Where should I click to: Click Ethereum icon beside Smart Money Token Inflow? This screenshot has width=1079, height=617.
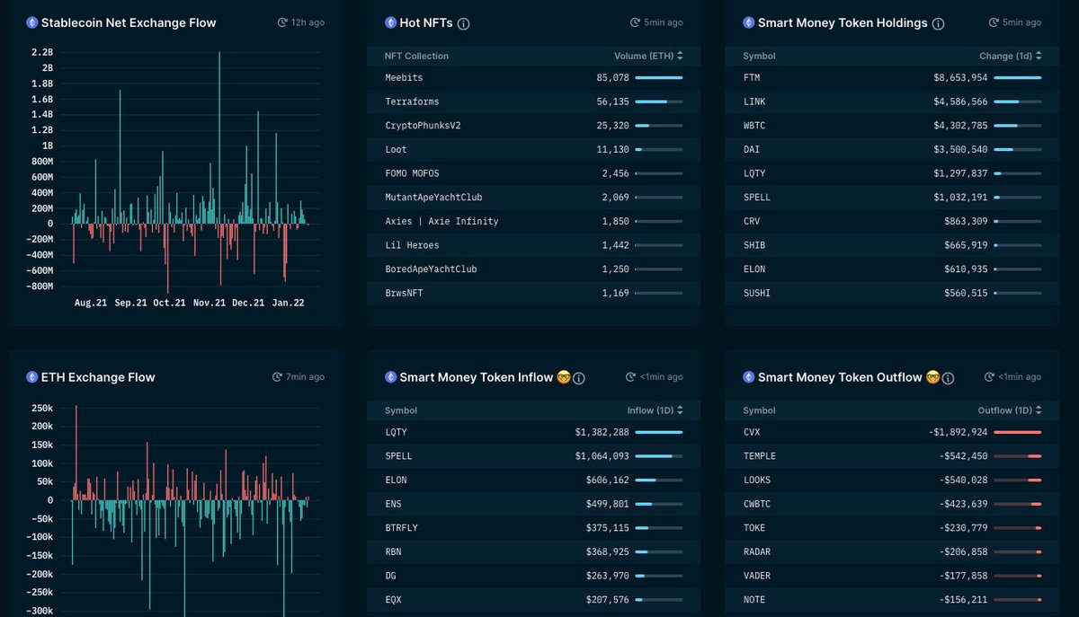(390, 377)
